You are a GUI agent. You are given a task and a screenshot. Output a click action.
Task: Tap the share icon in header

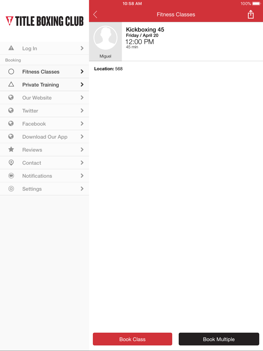click(x=251, y=14)
